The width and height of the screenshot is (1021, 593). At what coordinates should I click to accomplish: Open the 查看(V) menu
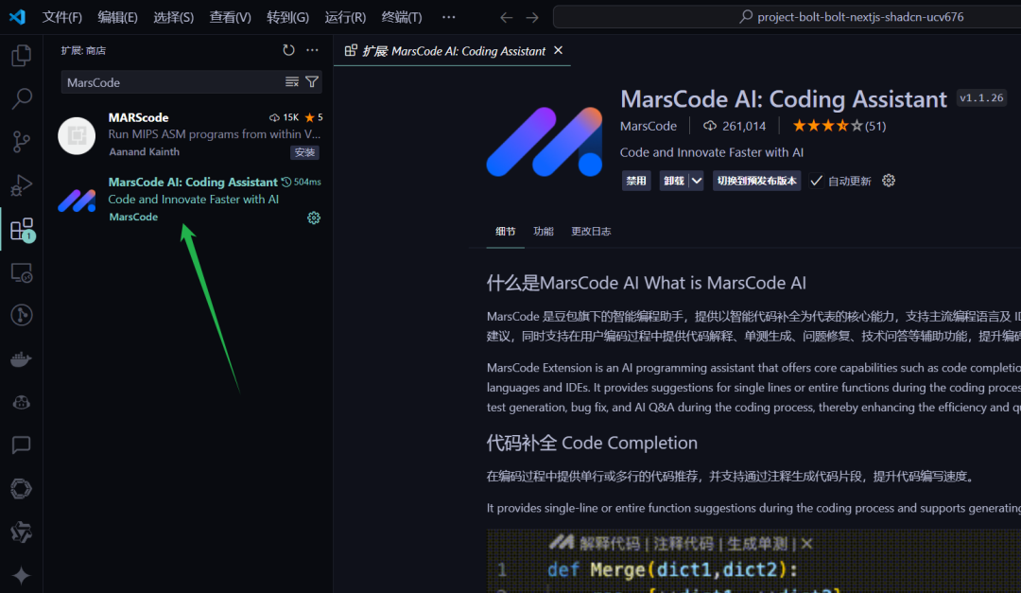pos(231,17)
